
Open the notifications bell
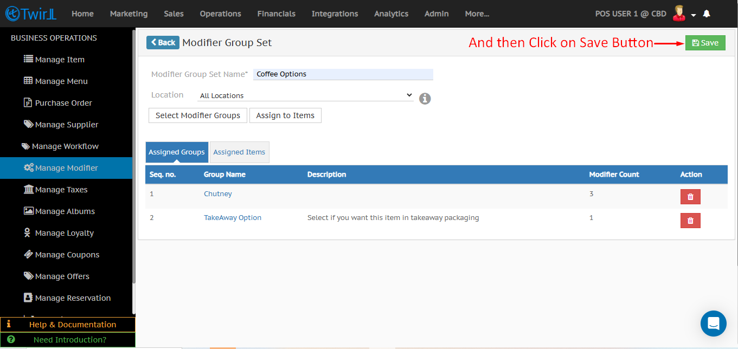[707, 14]
